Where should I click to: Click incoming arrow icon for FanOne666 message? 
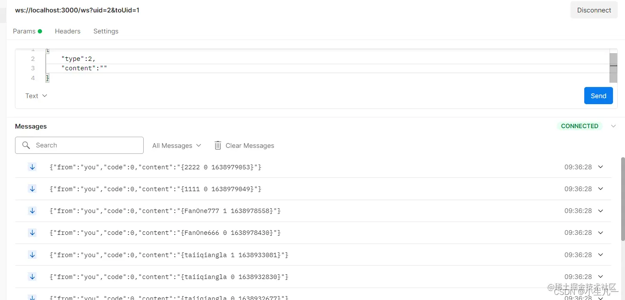click(x=32, y=233)
